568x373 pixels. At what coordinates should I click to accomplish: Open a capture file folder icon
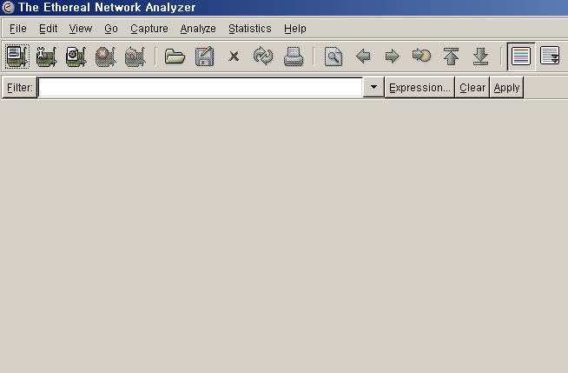point(175,57)
